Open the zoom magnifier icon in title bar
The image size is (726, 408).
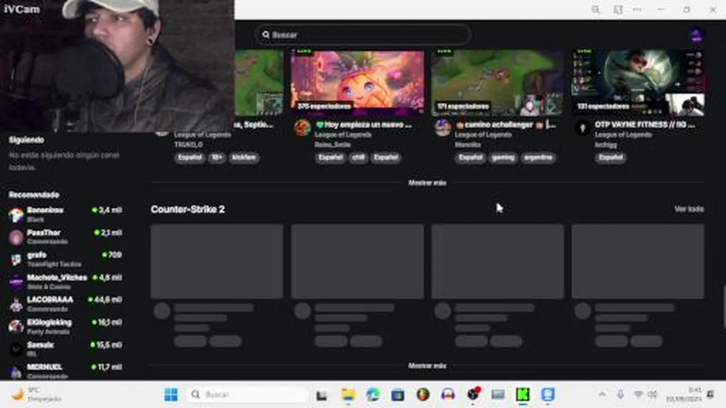(x=595, y=10)
